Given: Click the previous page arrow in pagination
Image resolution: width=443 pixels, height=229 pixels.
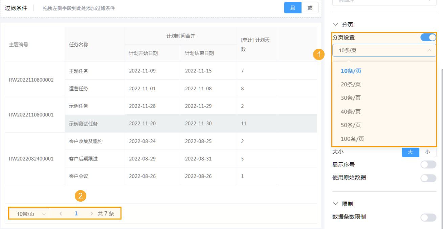Looking at the screenshot, I should pos(61,213).
